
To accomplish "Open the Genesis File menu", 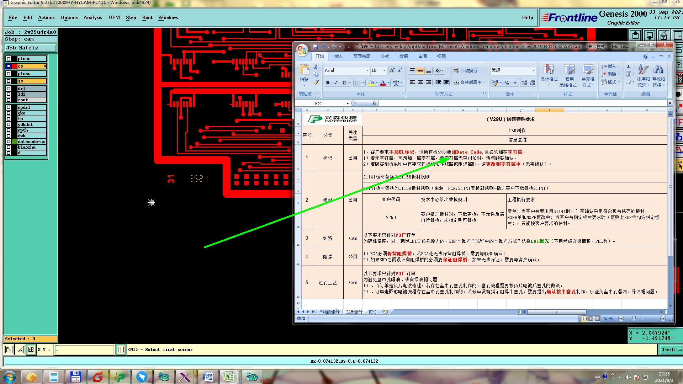I will click(13, 17).
